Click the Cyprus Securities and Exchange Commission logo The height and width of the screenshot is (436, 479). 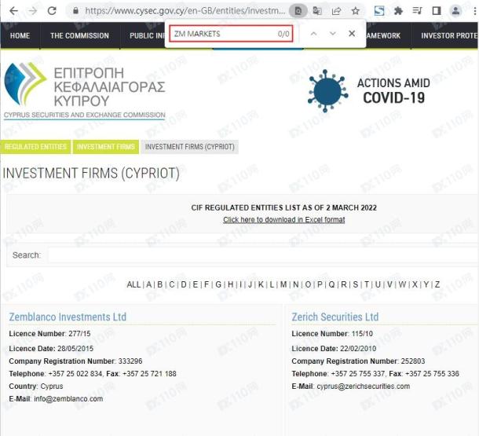(85, 91)
